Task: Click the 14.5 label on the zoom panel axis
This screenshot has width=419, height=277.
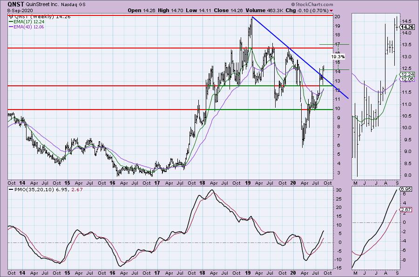Action: click(x=405, y=21)
